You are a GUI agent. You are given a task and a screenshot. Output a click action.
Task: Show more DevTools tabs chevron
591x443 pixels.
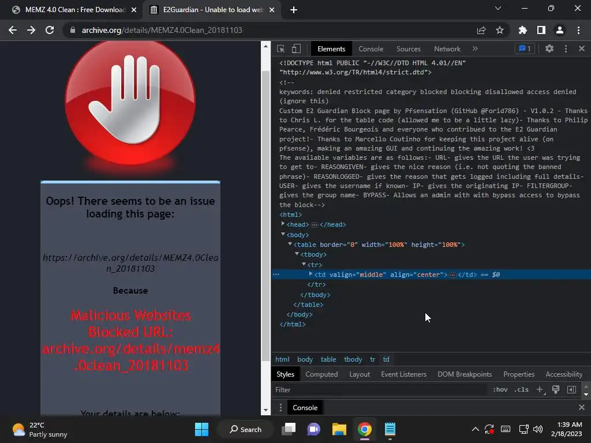click(x=475, y=48)
